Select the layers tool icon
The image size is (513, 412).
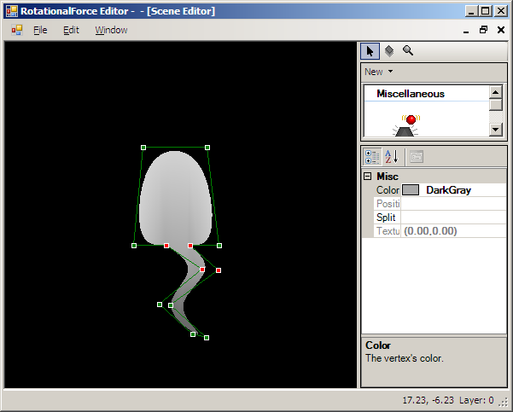(388, 51)
